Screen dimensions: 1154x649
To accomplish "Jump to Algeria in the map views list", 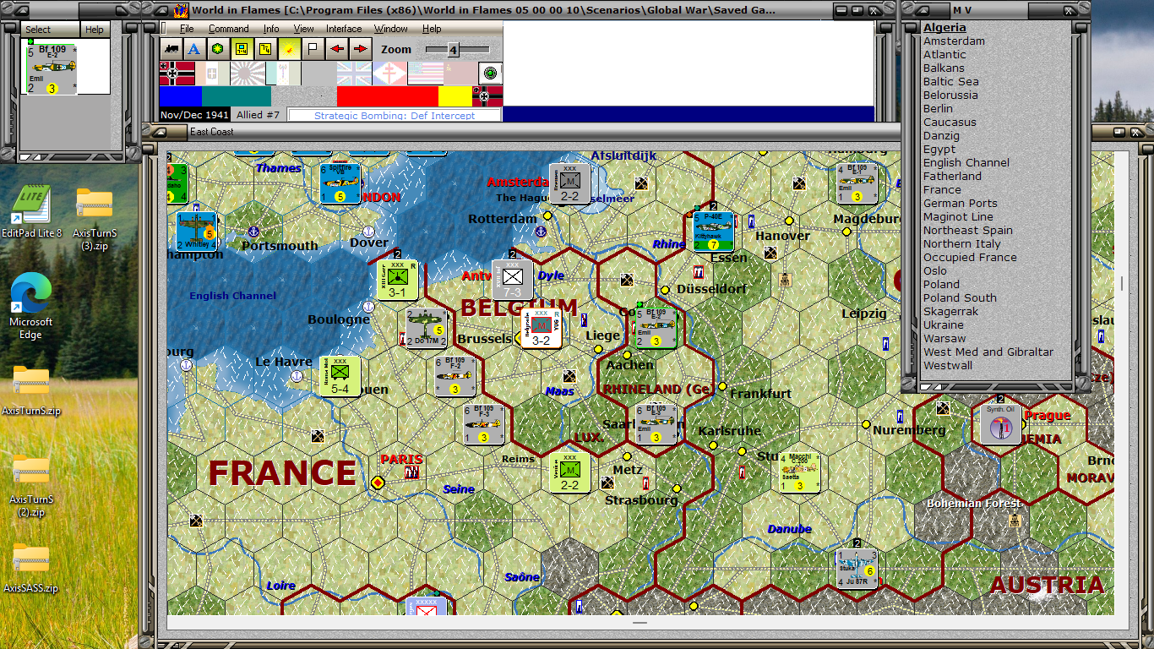I will 944,28.
